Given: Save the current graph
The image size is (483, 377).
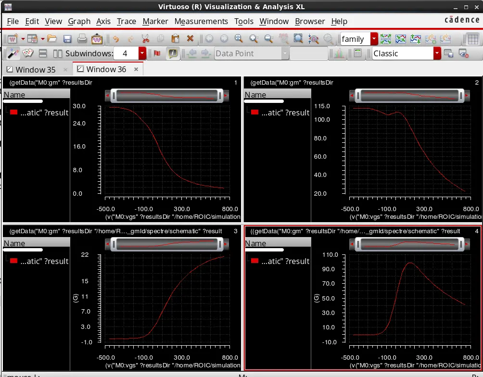Looking at the screenshot, I should 67,39.
